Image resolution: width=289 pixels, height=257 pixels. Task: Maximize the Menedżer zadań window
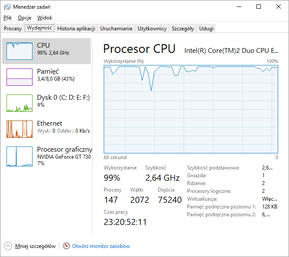(x=259, y=7)
